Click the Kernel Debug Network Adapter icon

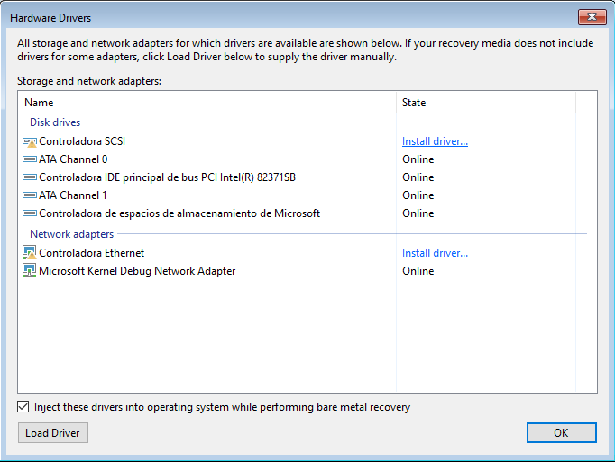(30, 271)
